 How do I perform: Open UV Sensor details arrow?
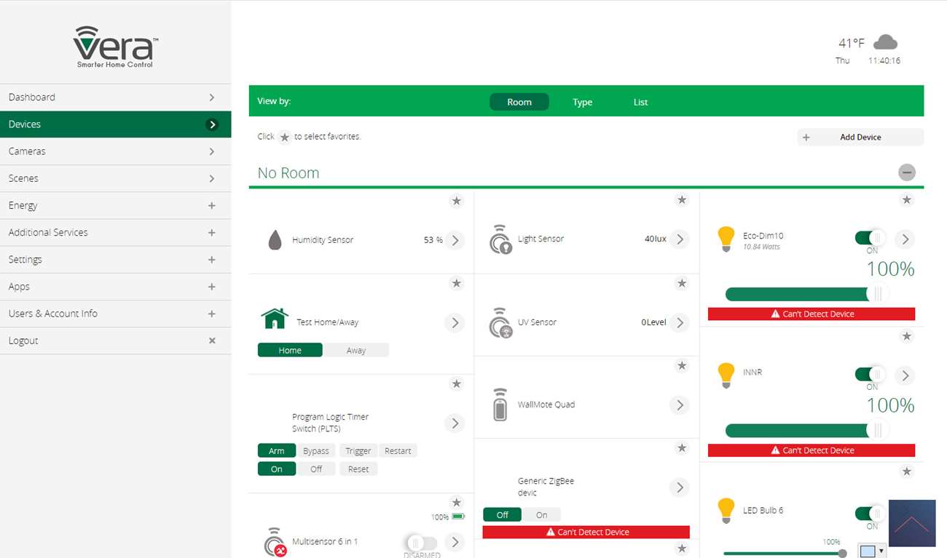click(680, 322)
